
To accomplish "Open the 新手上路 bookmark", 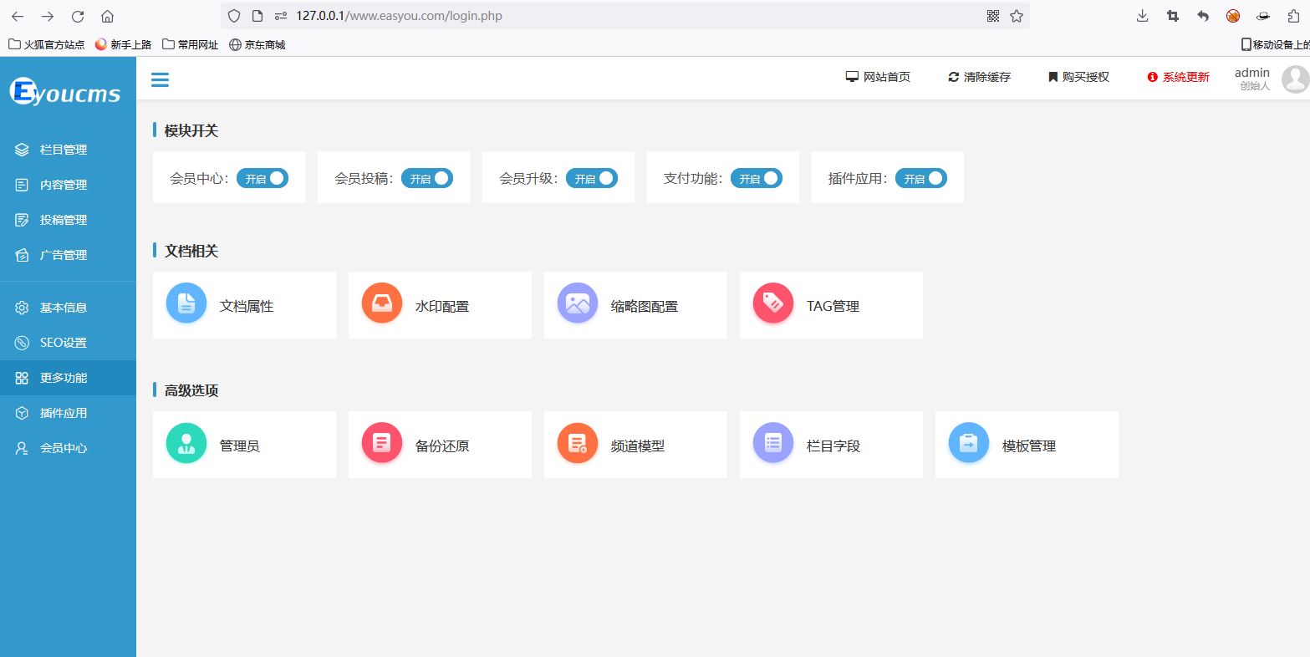I will click(x=124, y=44).
